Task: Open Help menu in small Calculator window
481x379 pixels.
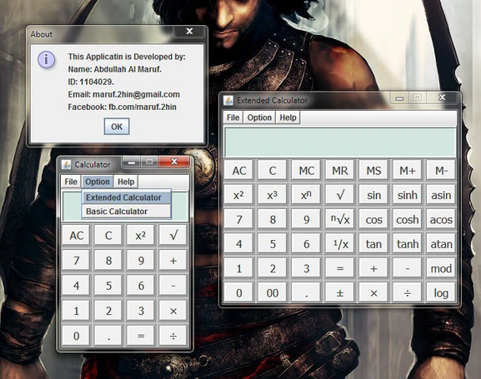Action: [126, 182]
